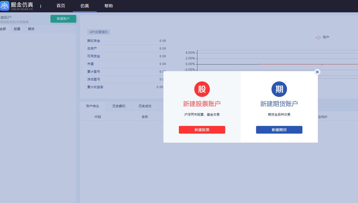The height and width of the screenshot is (203, 358).
Task: Toggle the 账户 series via the chart legend
Action: point(322,37)
